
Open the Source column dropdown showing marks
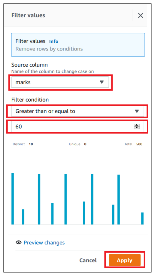60,82
